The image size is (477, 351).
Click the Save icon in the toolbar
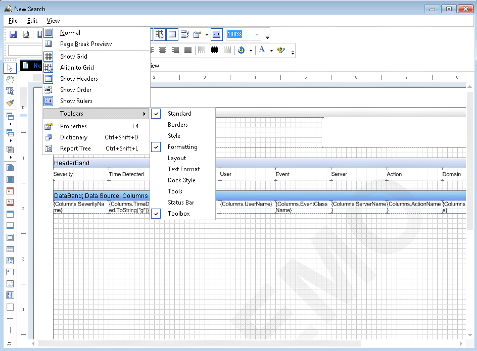(13, 34)
